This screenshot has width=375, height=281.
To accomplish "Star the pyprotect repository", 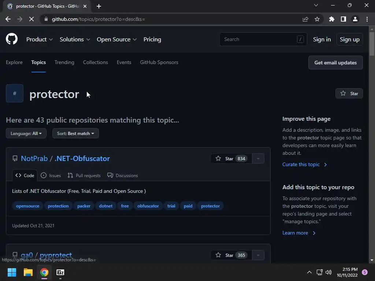I will (231, 255).
